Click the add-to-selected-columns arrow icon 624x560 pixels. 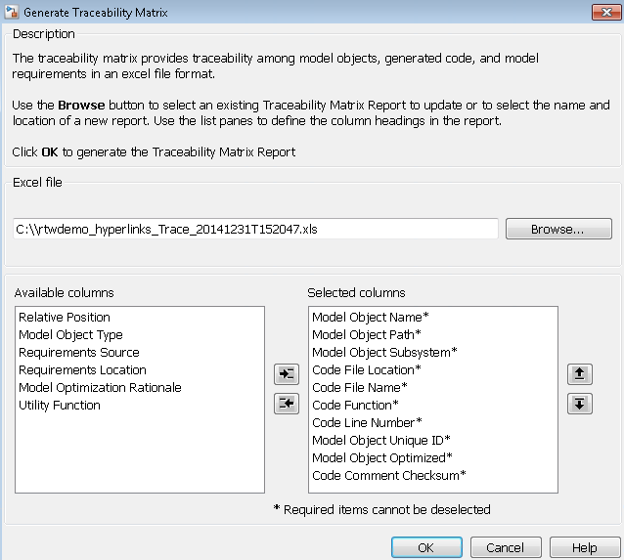[286, 373]
